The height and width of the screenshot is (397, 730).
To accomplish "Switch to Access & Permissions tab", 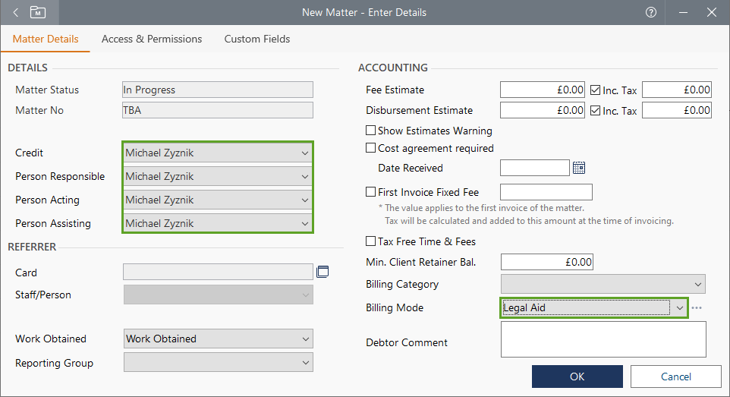I will [x=152, y=39].
